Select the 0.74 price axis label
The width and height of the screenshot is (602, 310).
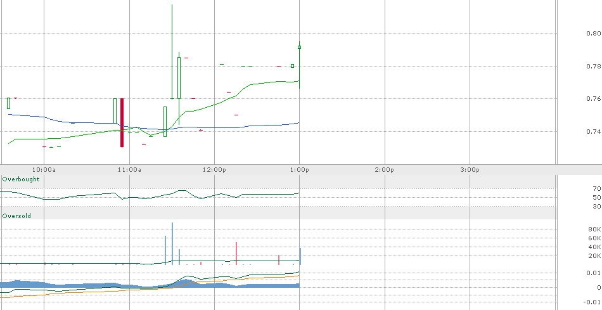[593, 132]
